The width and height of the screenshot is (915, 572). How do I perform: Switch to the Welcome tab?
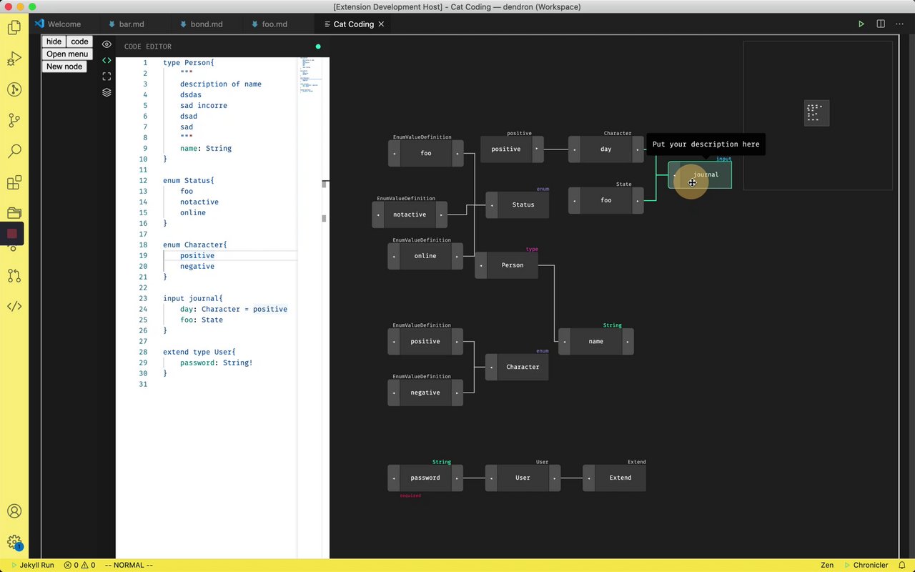click(64, 24)
